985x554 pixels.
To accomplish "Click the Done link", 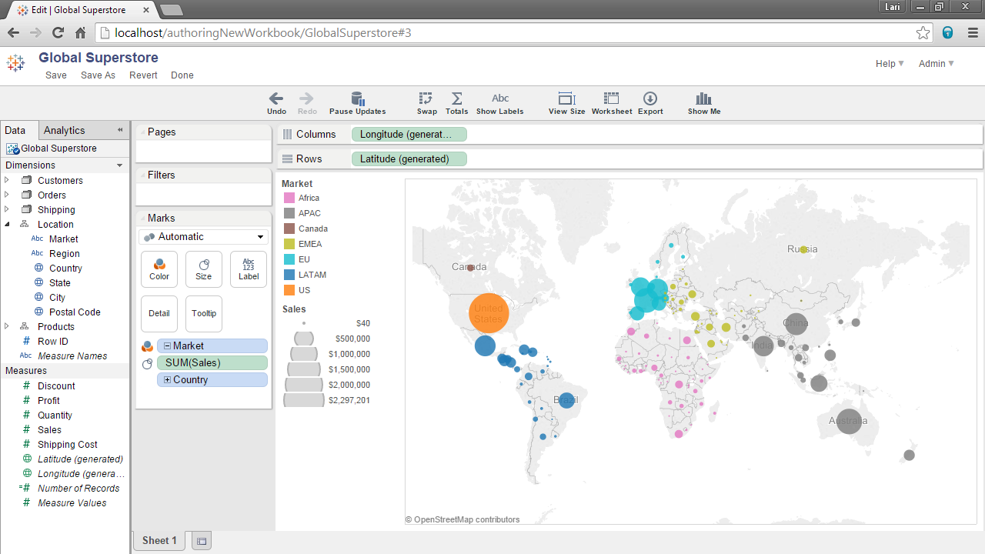I will (182, 75).
